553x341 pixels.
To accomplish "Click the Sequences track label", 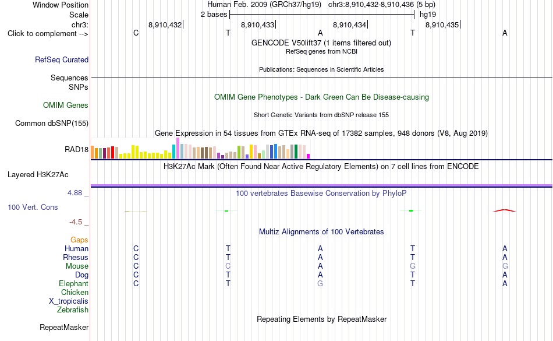I will pyautogui.click(x=69, y=78).
